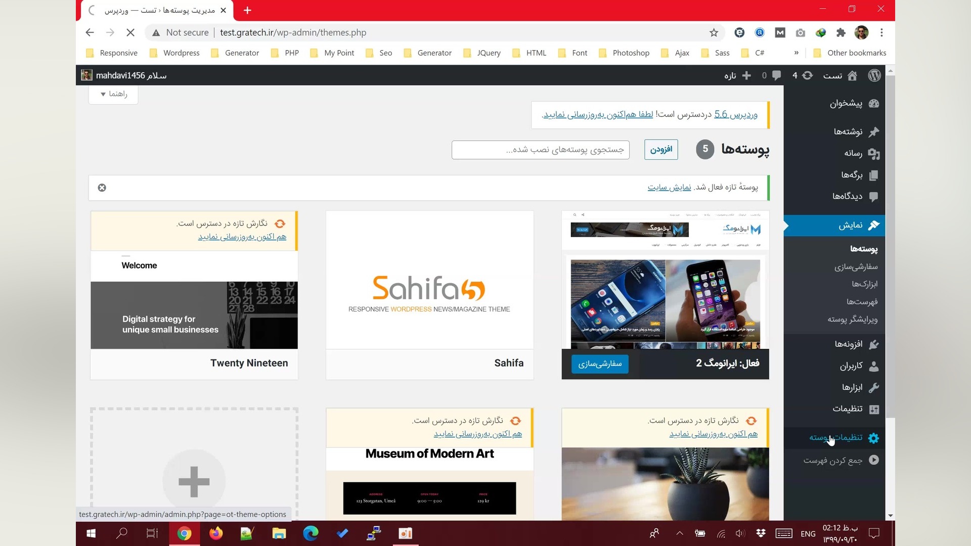
Task: Open Chrome extensions puzzle icon
Action: 841,33
